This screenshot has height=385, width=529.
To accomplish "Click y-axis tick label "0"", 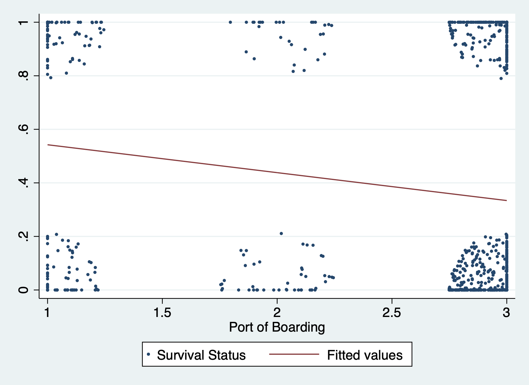I will 23,290.
